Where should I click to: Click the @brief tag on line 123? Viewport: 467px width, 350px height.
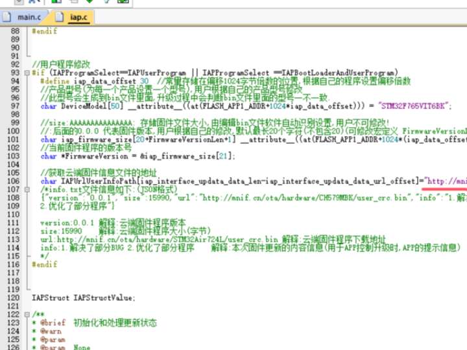click(53, 323)
